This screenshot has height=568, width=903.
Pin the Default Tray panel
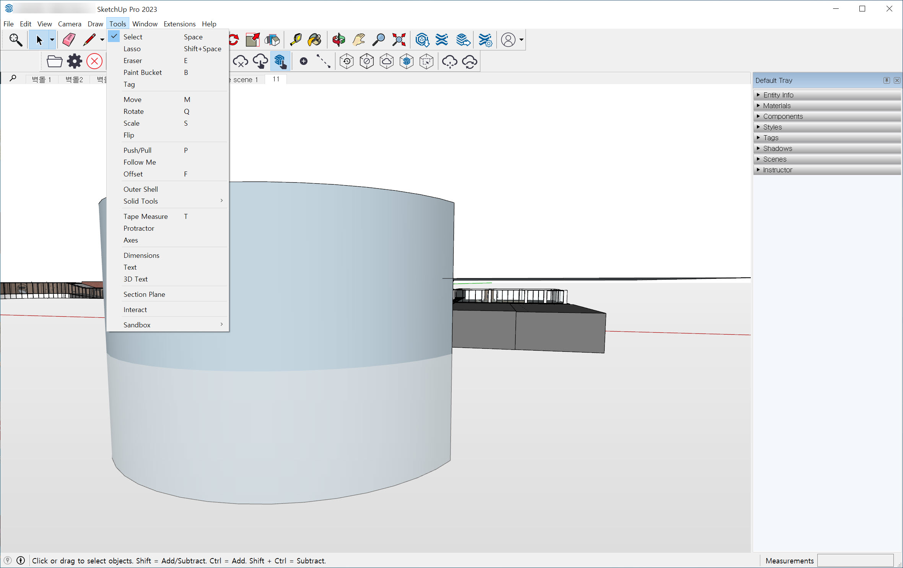[x=887, y=80]
